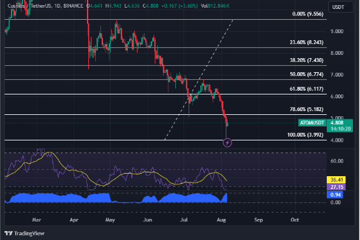
Task: Select the 38.20% (7.430) Fibonacci label
Action: 306,60
